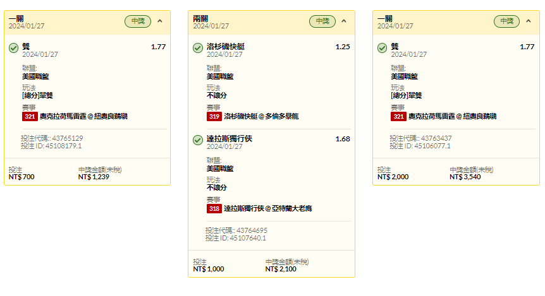
Task: Collapse the third card's chevron arrow
Action: pyautogui.click(x=529, y=21)
